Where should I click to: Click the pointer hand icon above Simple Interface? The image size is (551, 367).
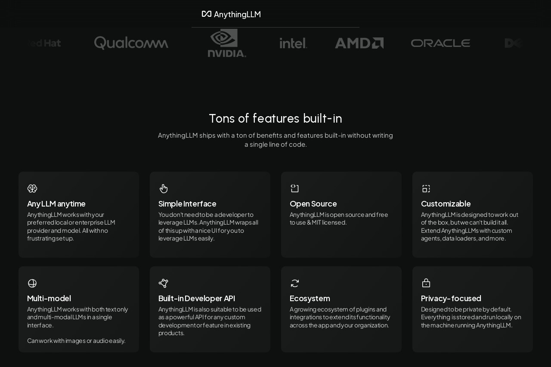click(164, 188)
